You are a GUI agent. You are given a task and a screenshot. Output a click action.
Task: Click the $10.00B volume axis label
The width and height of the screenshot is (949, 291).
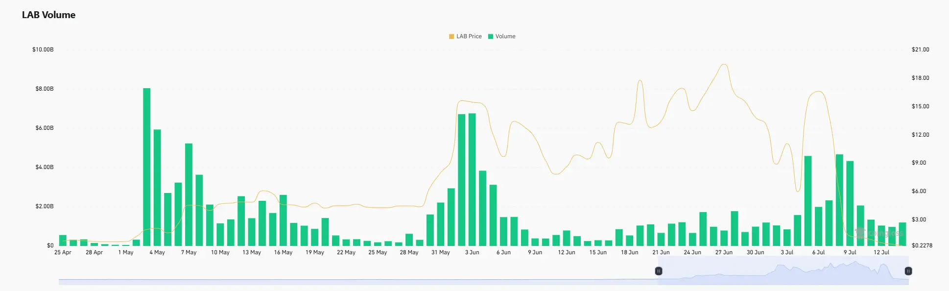pyautogui.click(x=43, y=49)
